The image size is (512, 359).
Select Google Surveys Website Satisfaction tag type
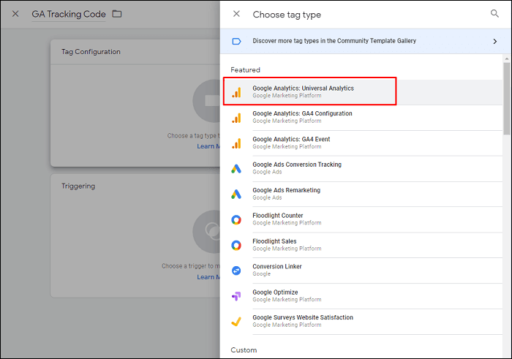[363, 322]
